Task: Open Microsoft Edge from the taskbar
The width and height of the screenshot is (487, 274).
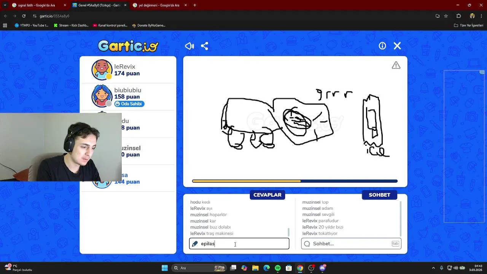Action: pos(267,268)
